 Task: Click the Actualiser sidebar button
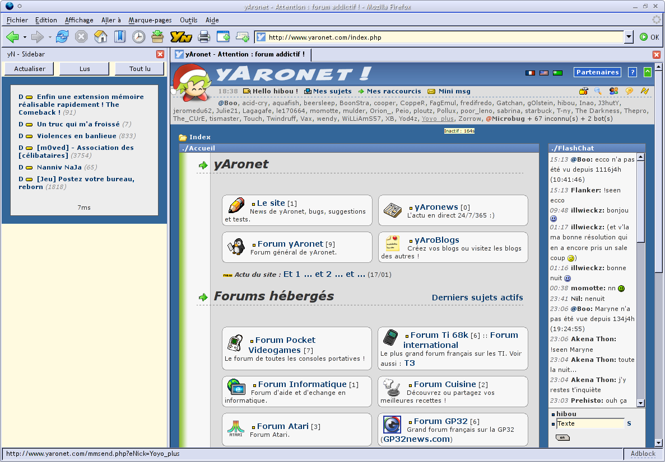(x=30, y=69)
